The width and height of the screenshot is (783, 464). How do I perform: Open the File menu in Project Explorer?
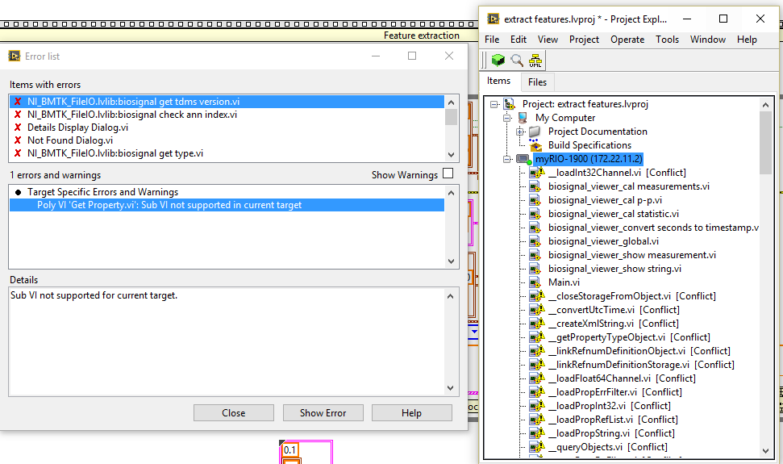pyautogui.click(x=492, y=40)
